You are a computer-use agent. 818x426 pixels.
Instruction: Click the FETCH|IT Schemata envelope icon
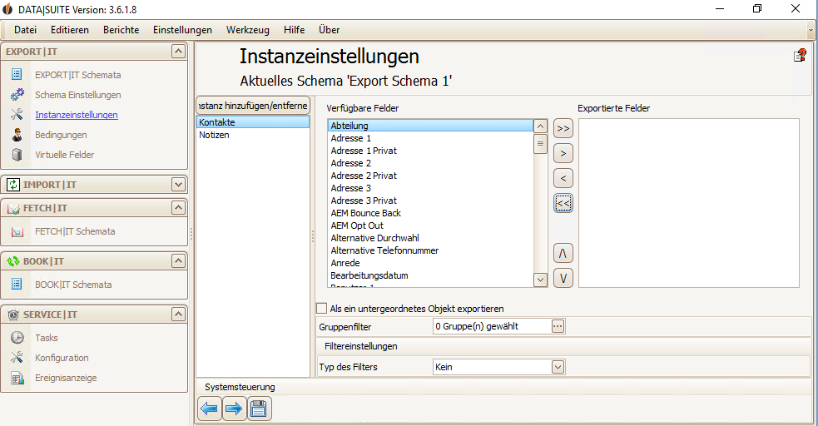[17, 231]
